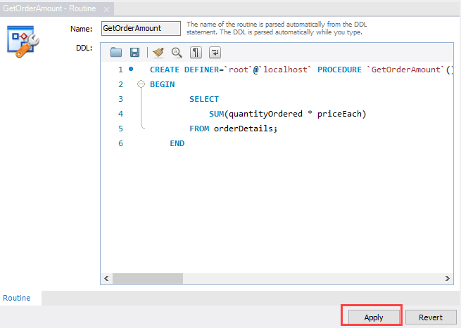
Task: Click the breakpoint dot on line 1
Action: pos(131,70)
